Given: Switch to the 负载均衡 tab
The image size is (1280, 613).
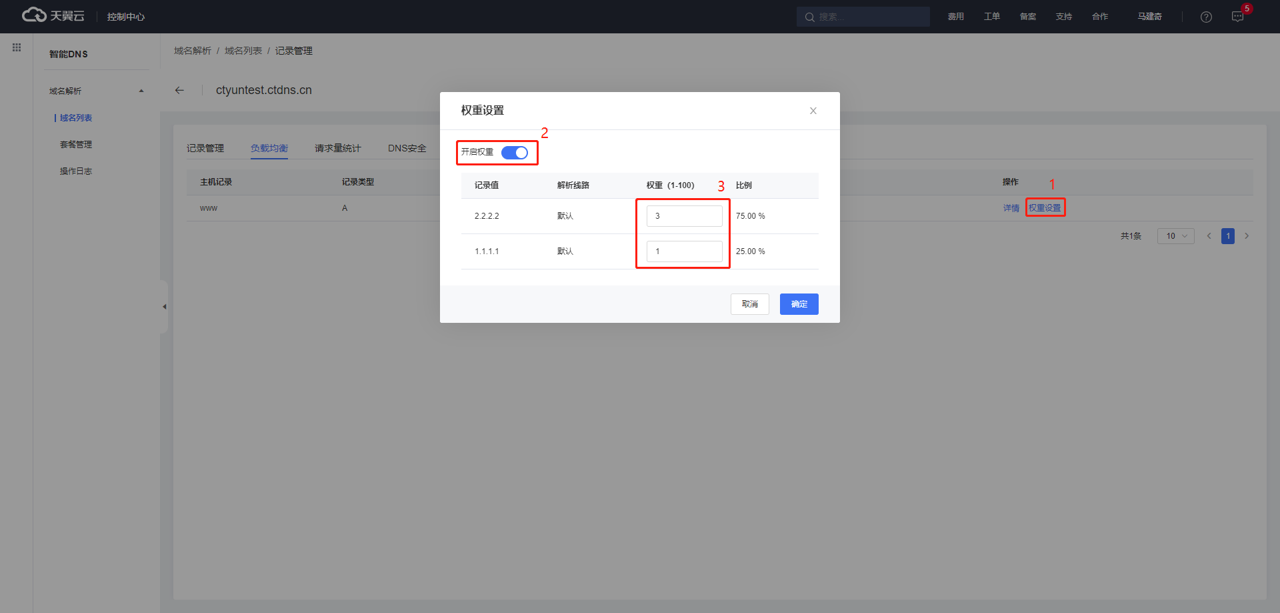Looking at the screenshot, I should tap(269, 148).
